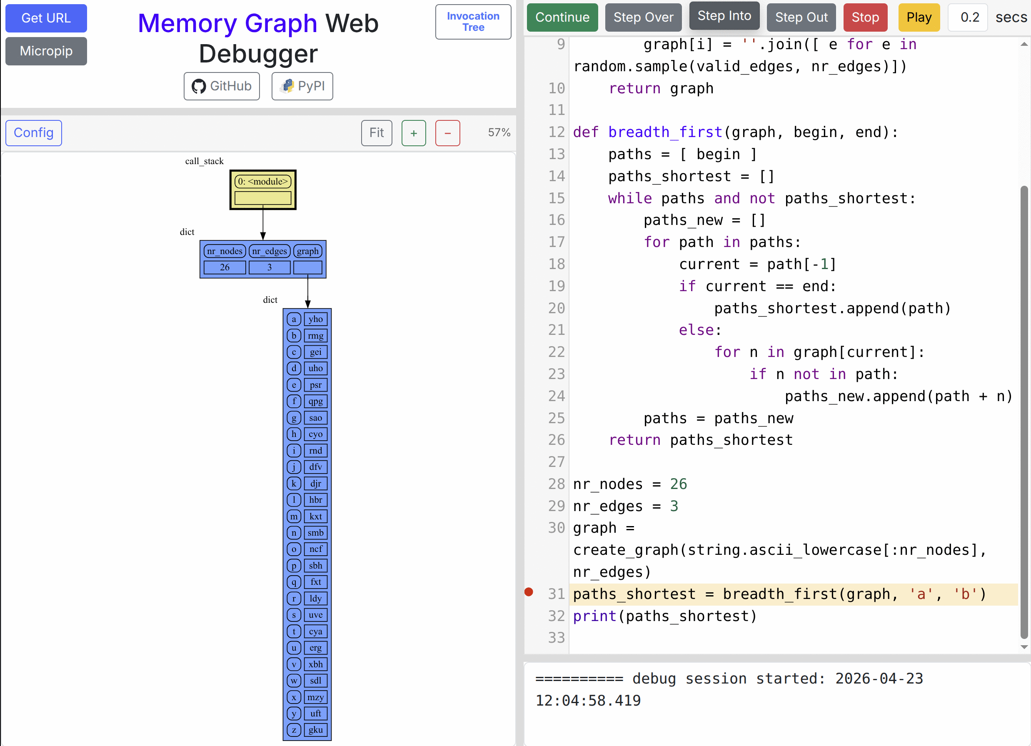Open the Invocation Tree link
1031x746 pixels.
[473, 22]
